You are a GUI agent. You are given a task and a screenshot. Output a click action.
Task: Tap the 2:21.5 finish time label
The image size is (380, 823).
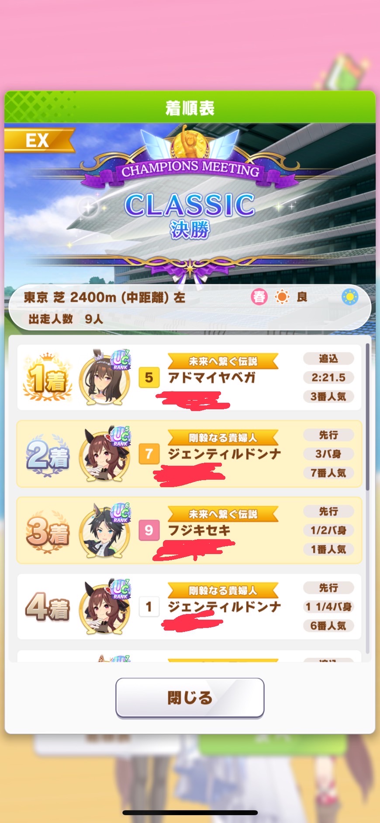tap(328, 377)
